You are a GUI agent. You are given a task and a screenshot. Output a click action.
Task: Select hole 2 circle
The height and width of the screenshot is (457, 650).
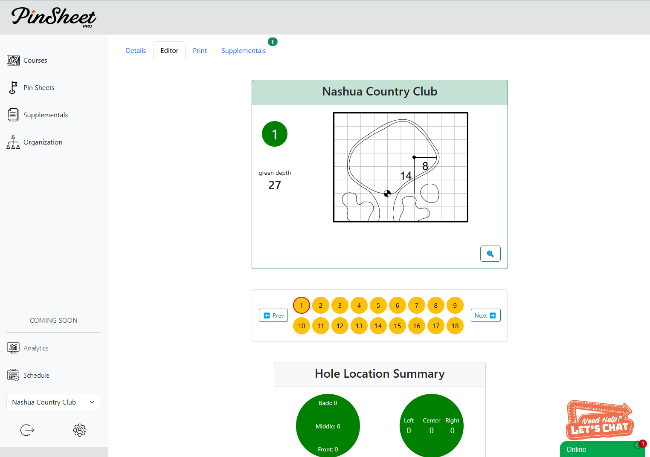(321, 305)
